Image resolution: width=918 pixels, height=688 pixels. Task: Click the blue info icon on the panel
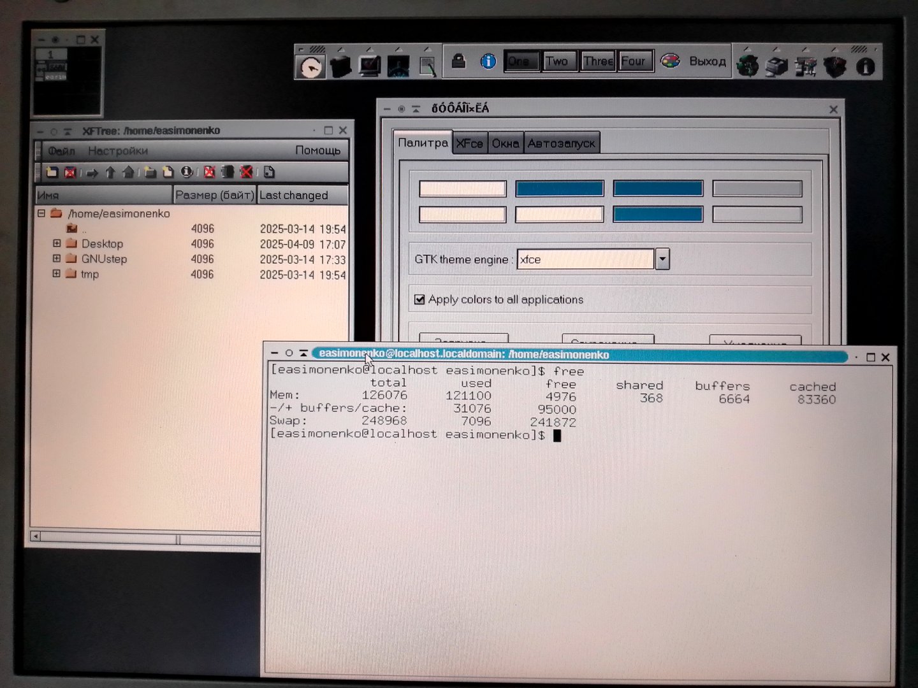click(x=488, y=61)
